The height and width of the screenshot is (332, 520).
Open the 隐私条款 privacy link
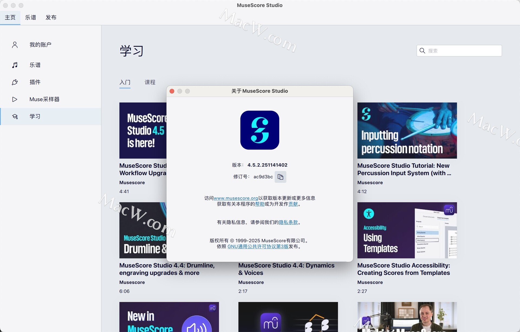coord(288,222)
